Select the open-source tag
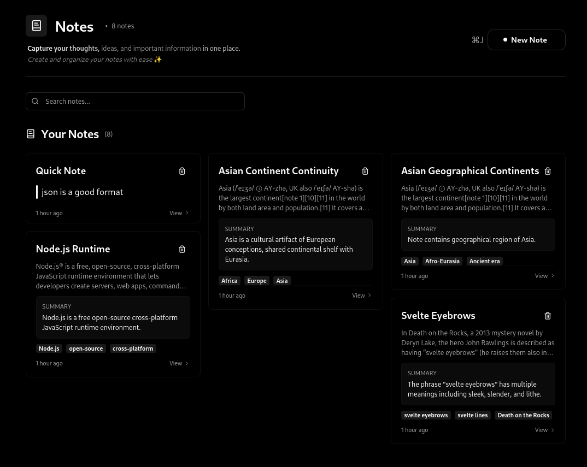Screen dimensions: 587x467 coord(86,348)
